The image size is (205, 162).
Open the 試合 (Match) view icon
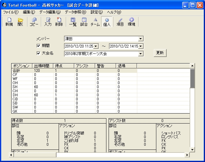coord(84,22)
